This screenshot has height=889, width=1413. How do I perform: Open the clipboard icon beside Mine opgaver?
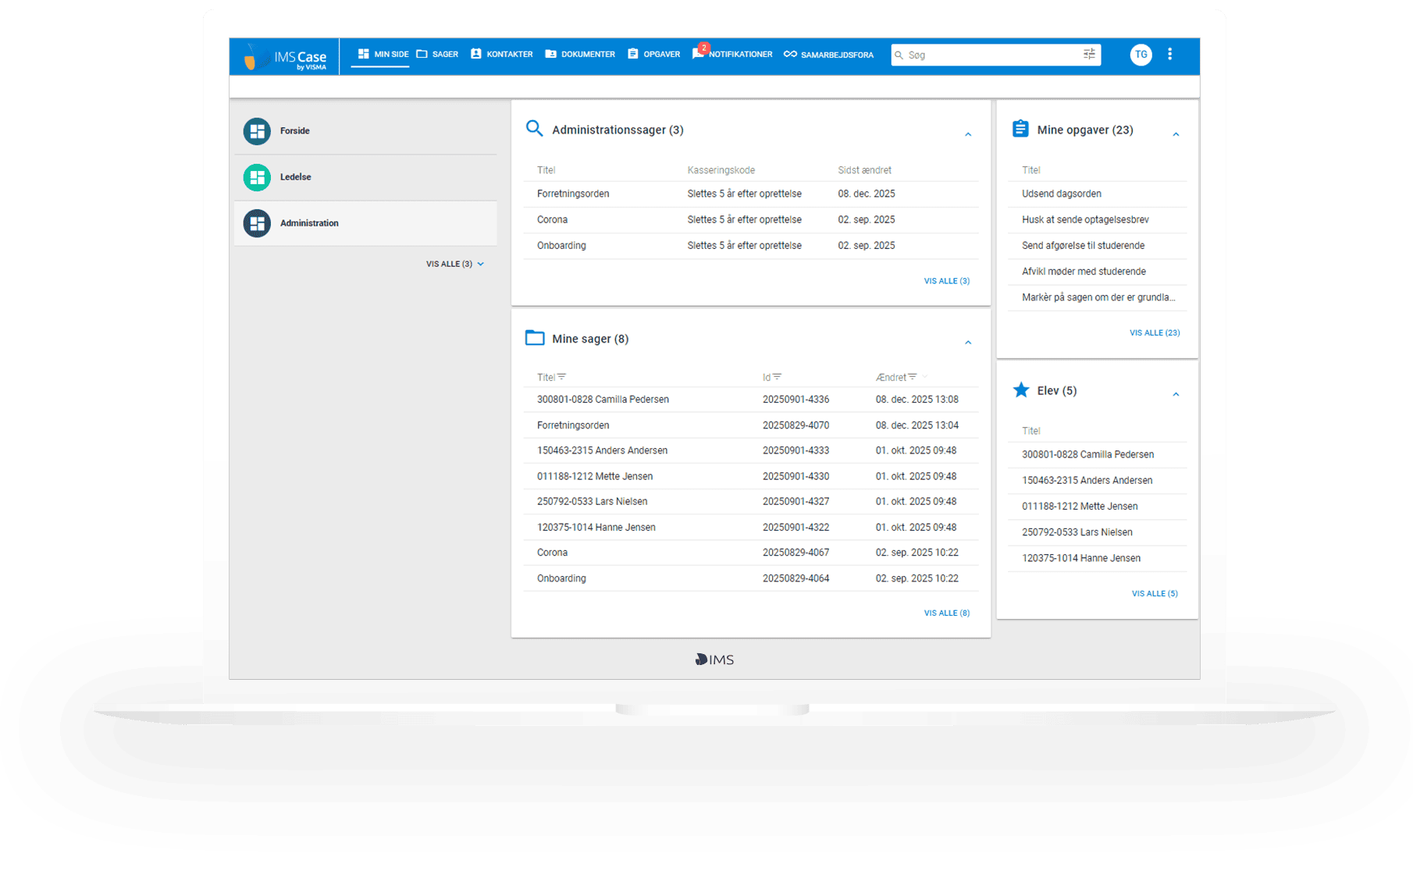click(x=1020, y=129)
